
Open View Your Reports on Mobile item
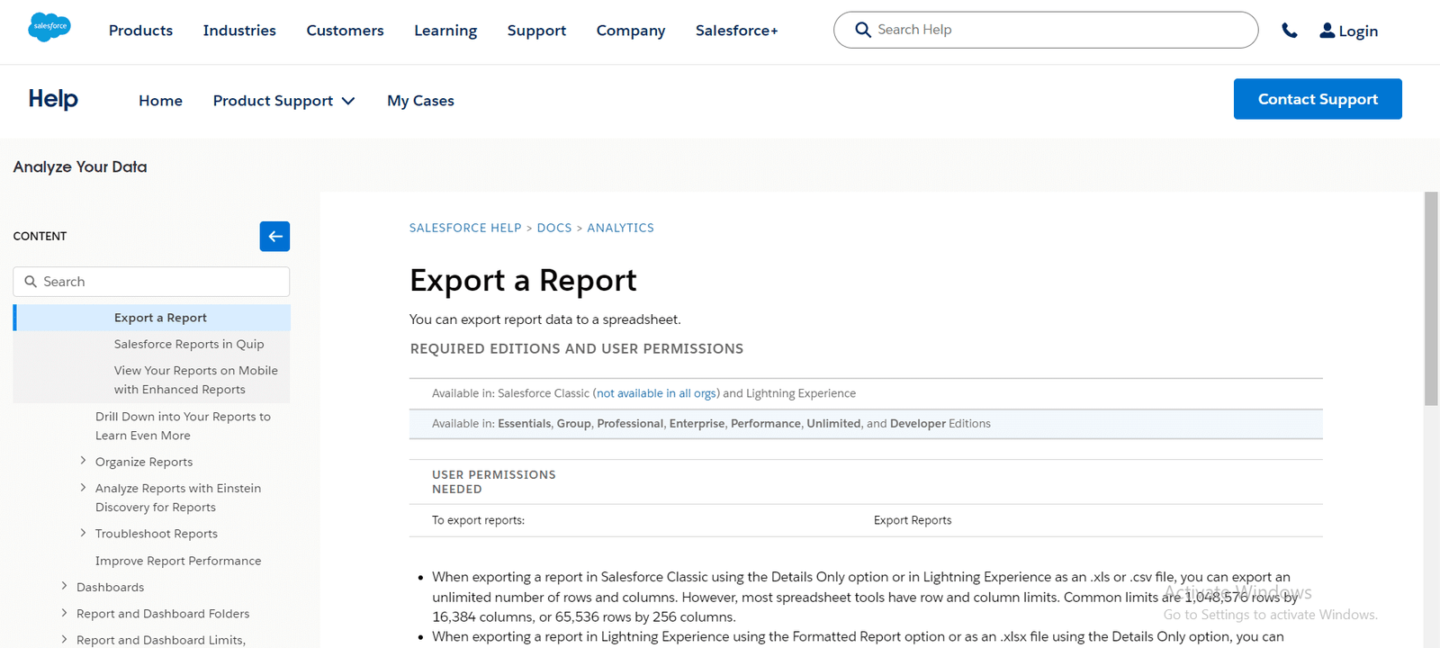coord(196,380)
